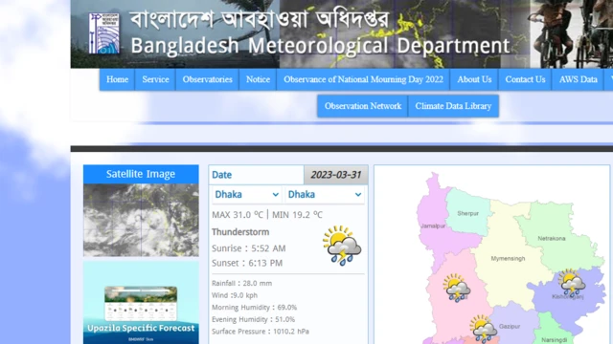Click the storm icon left of Gazipur
613x344 pixels.
coord(483,329)
